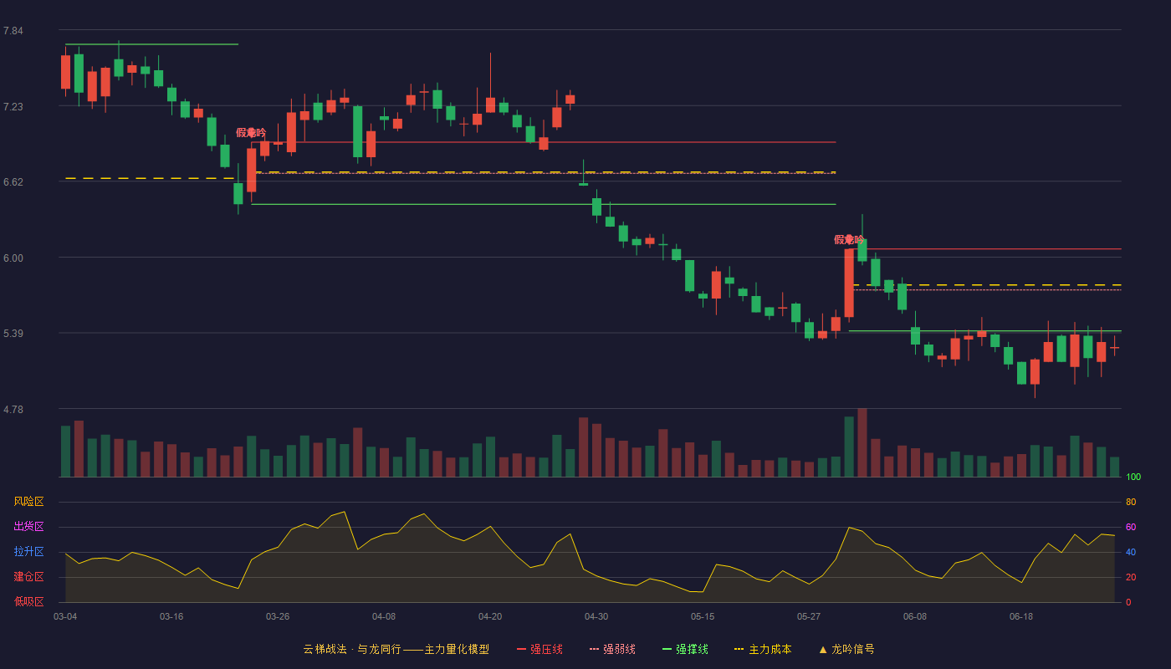The width and height of the screenshot is (1171, 669).
Task: Click the 03-16 date label
Action: coord(171,616)
